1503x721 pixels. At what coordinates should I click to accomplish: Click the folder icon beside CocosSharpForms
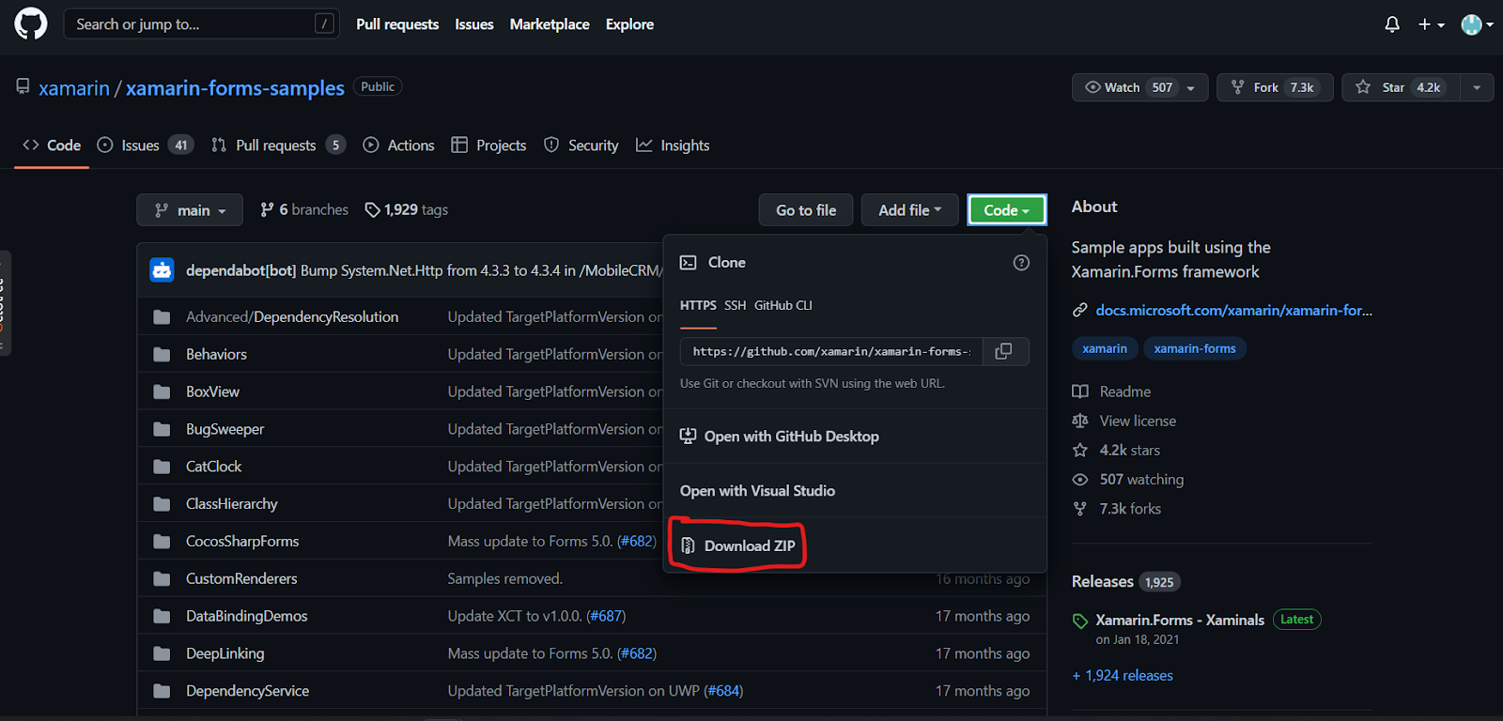click(162, 542)
